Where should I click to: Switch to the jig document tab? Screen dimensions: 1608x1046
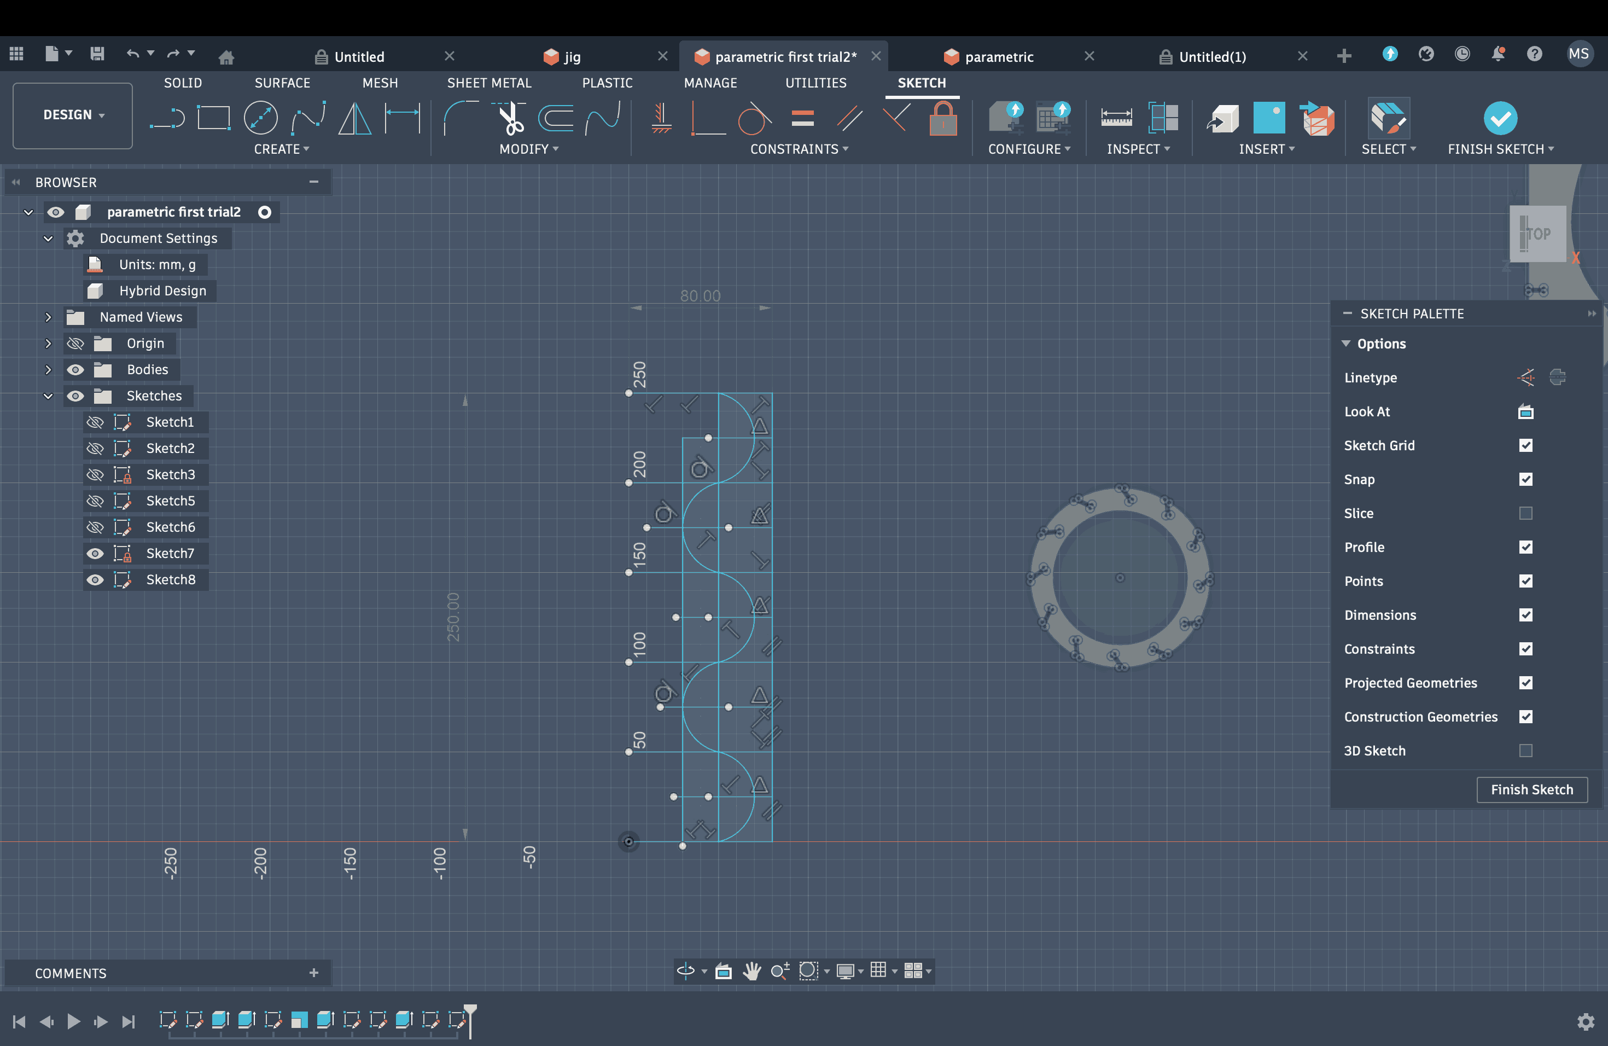point(572,57)
